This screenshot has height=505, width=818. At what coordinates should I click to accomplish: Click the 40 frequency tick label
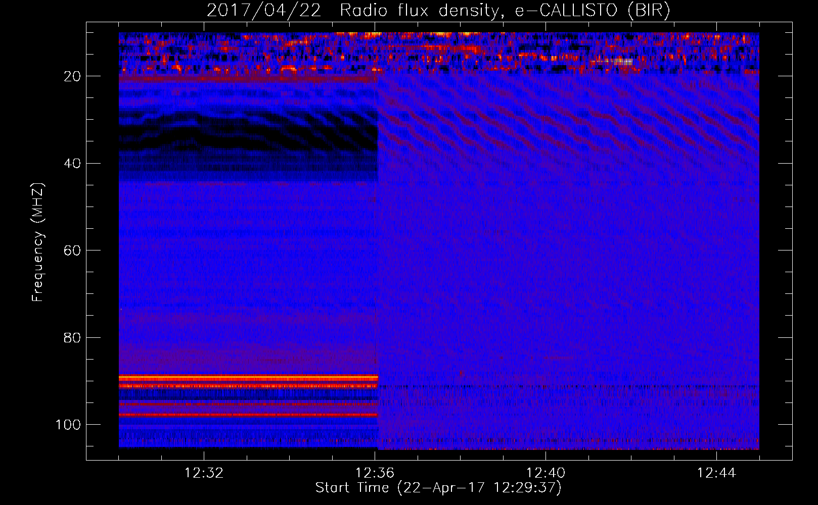coord(72,163)
